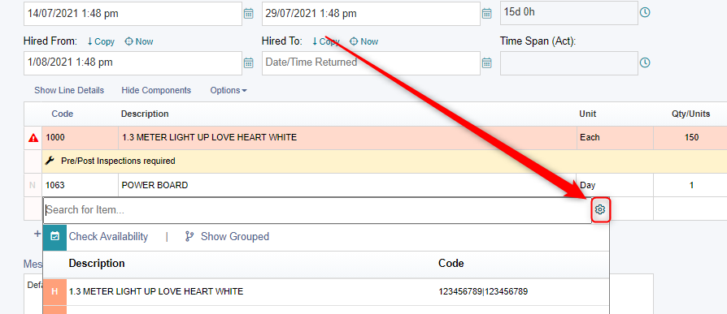The width and height of the screenshot is (727, 314).
Task: Click red warning triangle on row 1000
Action: pyautogui.click(x=33, y=138)
